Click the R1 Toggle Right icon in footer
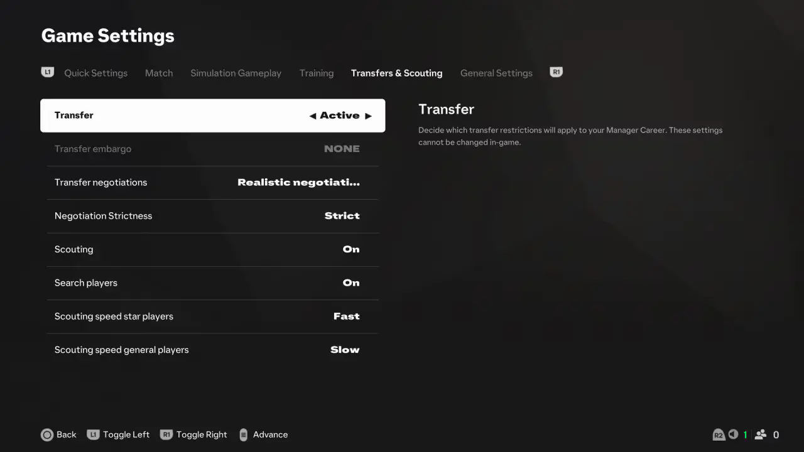 [166, 434]
